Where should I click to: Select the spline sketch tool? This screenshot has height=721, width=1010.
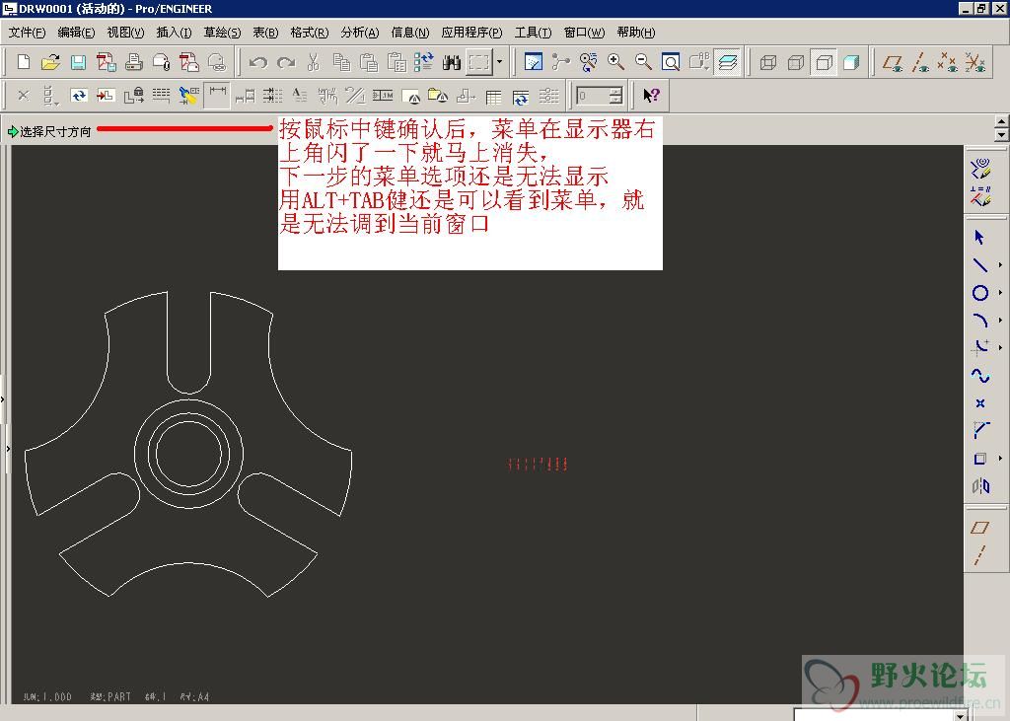click(x=980, y=375)
